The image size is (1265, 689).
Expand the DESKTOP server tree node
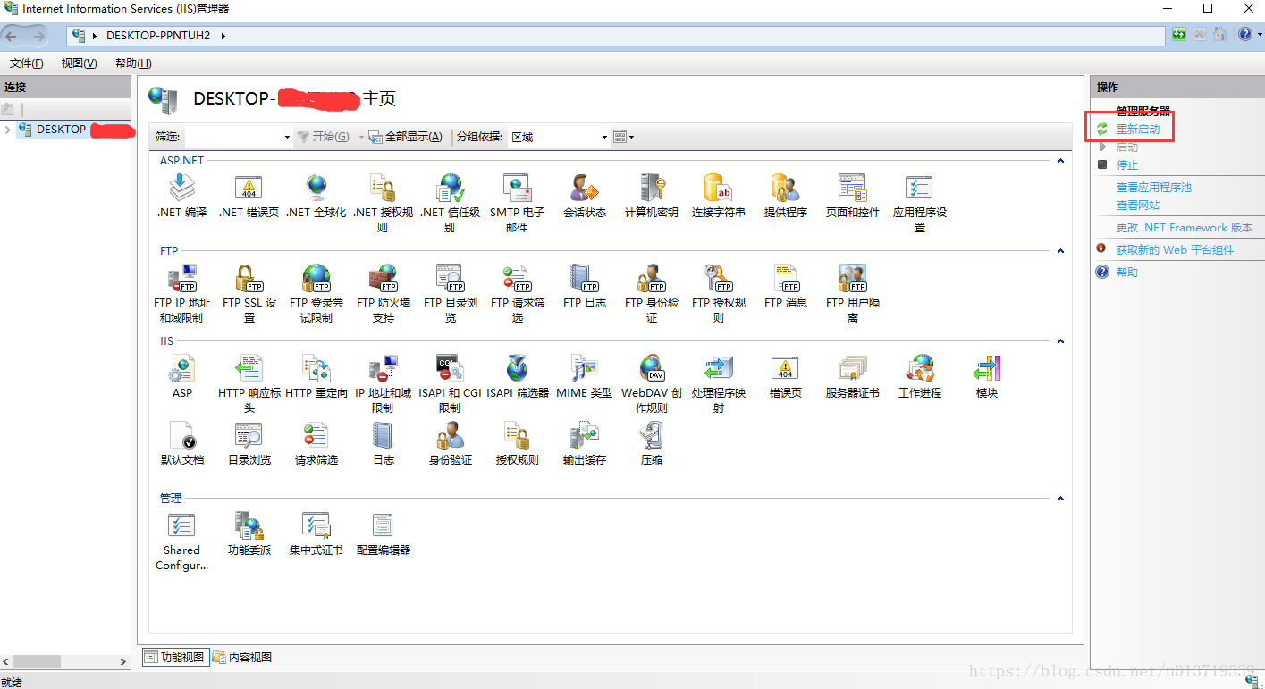[x=8, y=130]
